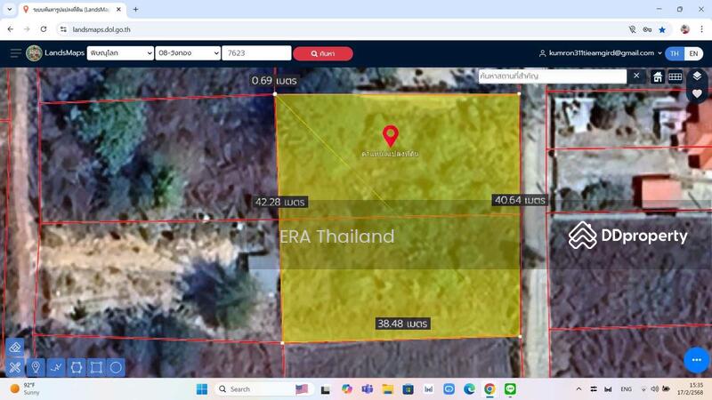The width and height of the screenshot is (712, 400).
Task: Open the kumron311tieamgird account dropdown
Action: (600, 53)
